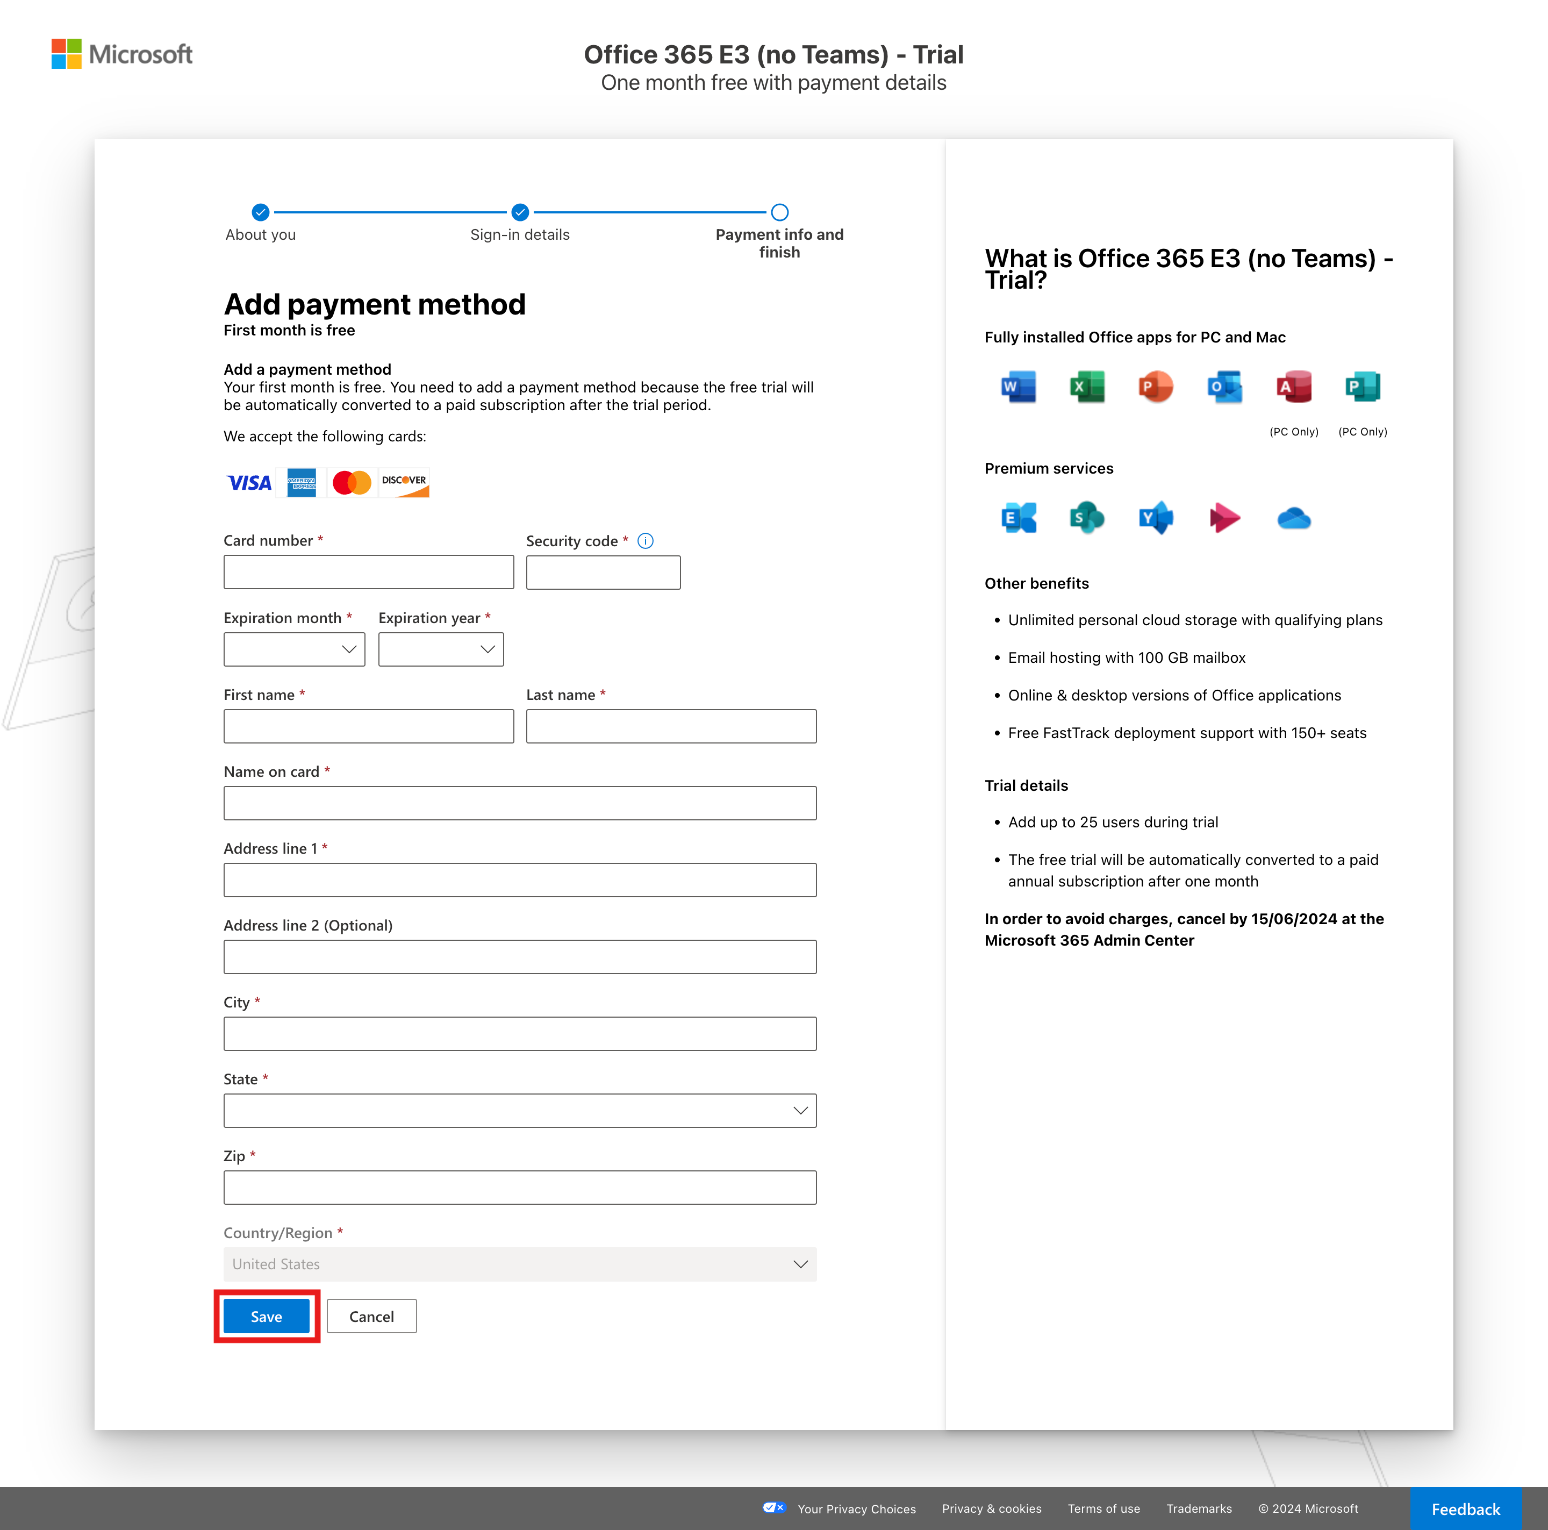Click the American Express card logo
This screenshot has height=1530, width=1548.
(x=301, y=482)
